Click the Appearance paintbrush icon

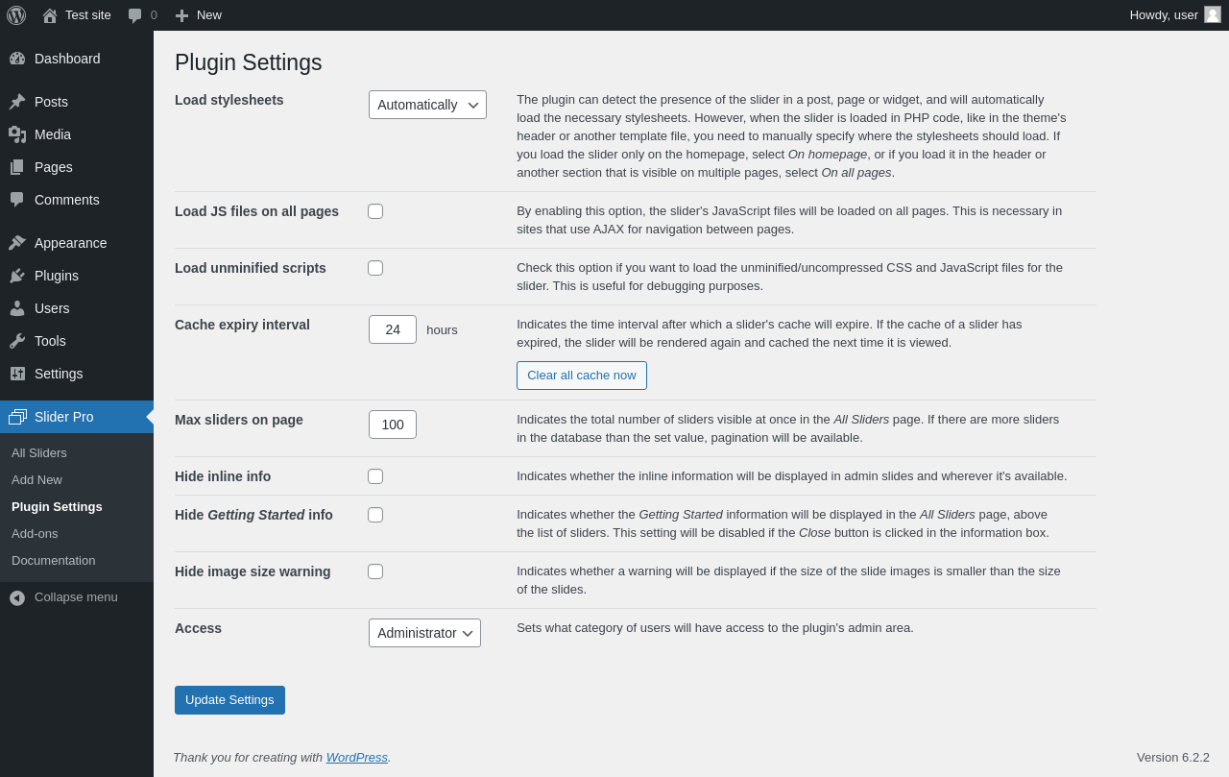click(x=17, y=243)
